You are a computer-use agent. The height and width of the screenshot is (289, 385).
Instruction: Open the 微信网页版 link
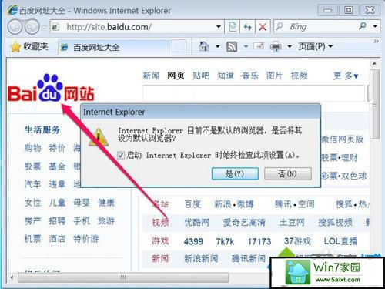343,139
